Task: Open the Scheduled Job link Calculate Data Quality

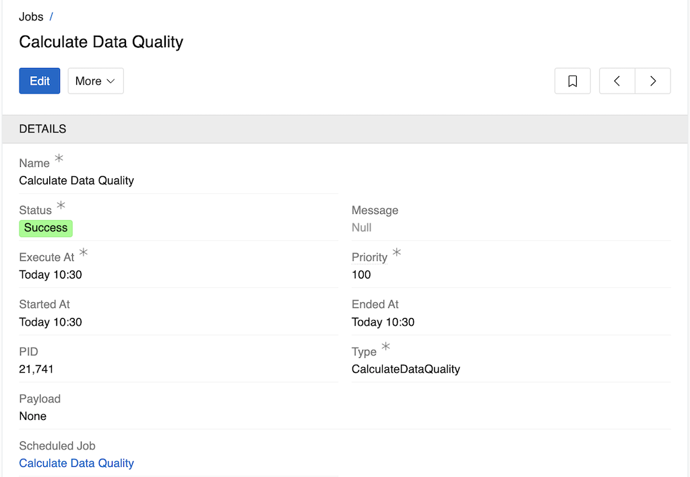Action: tap(76, 463)
